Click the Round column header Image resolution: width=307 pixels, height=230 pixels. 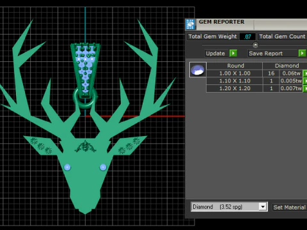pyautogui.click(x=235, y=66)
